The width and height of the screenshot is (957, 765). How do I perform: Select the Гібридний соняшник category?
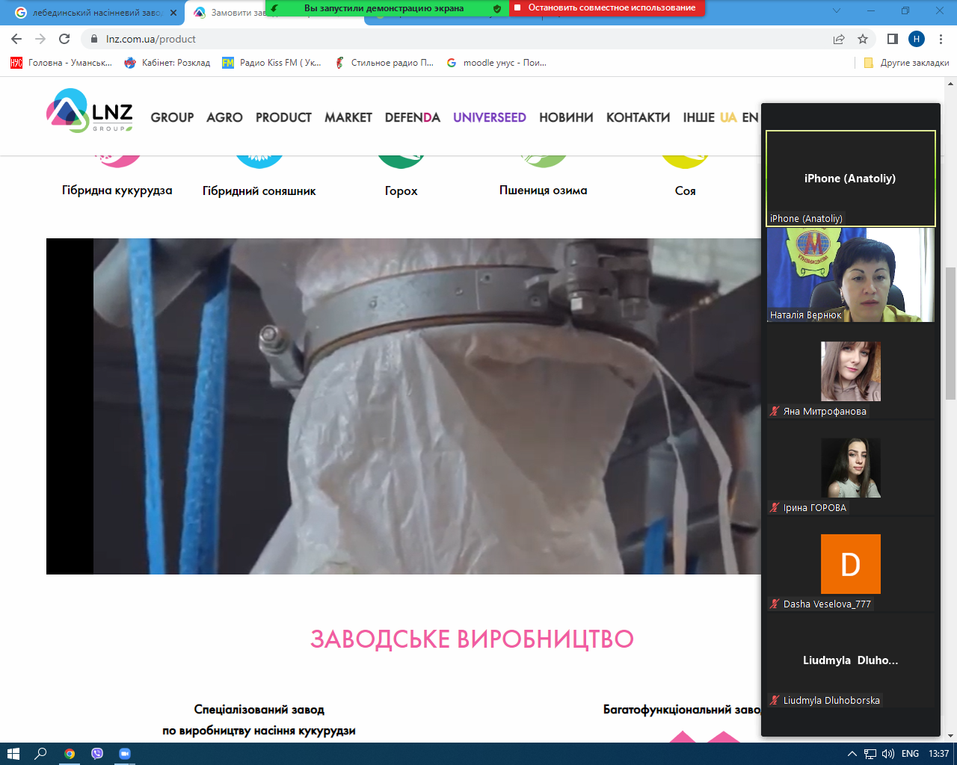(x=259, y=191)
